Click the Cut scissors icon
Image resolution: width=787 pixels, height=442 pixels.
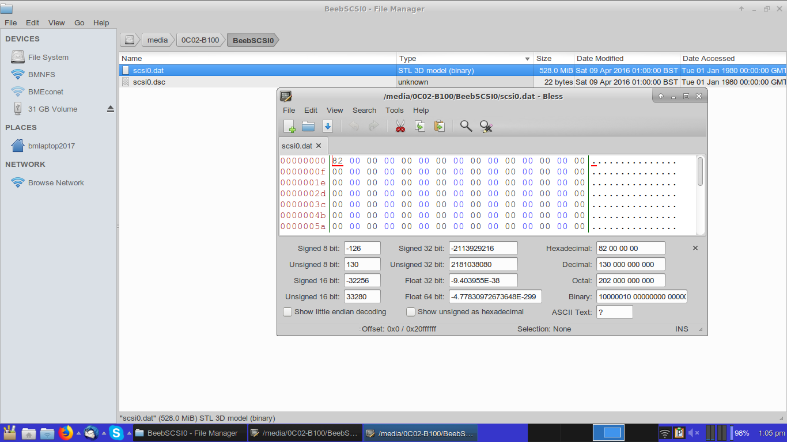[x=400, y=127]
